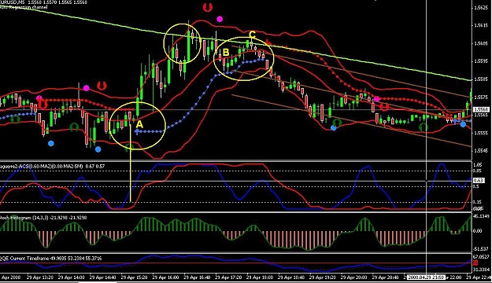Screen dimensions: 492x283
Task: Click time axis label 29 Apr 18:40
Action: pyautogui.click(x=290, y=277)
